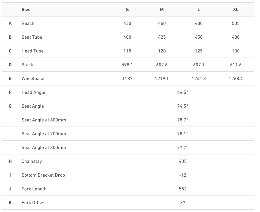Click the Fork Length value 552

tap(183, 189)
